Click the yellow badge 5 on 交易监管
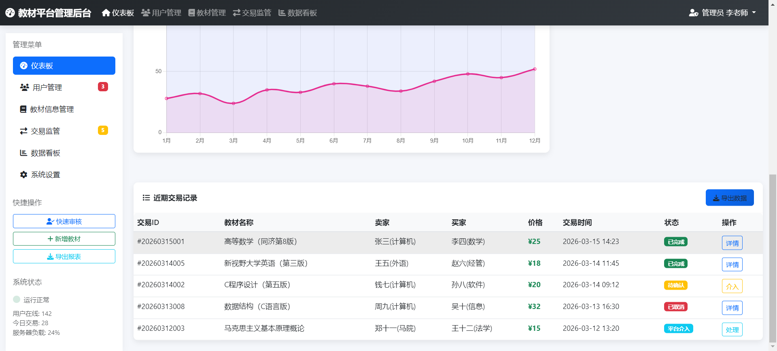The width and height of the screenshot is (777, 351). click(103, 130)
